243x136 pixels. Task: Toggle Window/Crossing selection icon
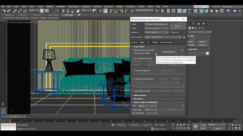[57, 11]
